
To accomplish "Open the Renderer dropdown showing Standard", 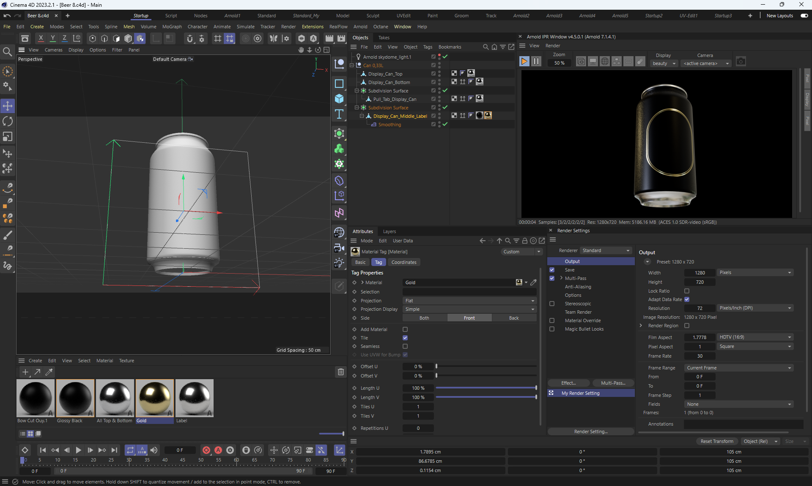I will (x=606, y=250).
